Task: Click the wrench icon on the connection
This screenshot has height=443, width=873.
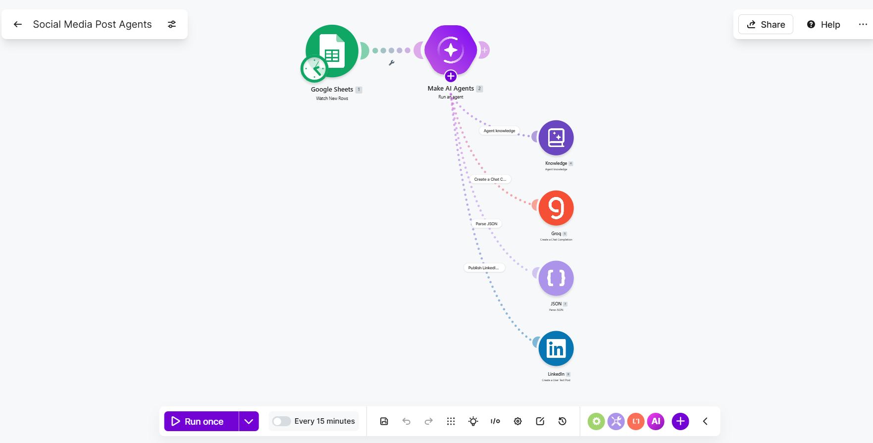Action: pos(391,63)
